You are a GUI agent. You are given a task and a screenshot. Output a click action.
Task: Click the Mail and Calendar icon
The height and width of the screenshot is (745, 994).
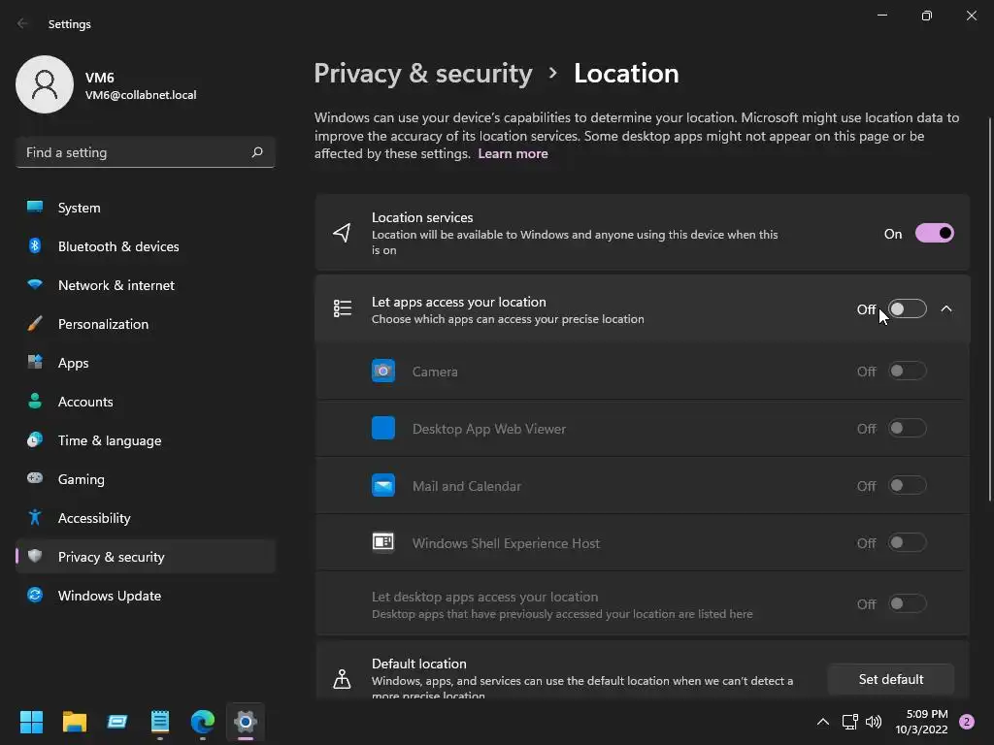[383, 486]
